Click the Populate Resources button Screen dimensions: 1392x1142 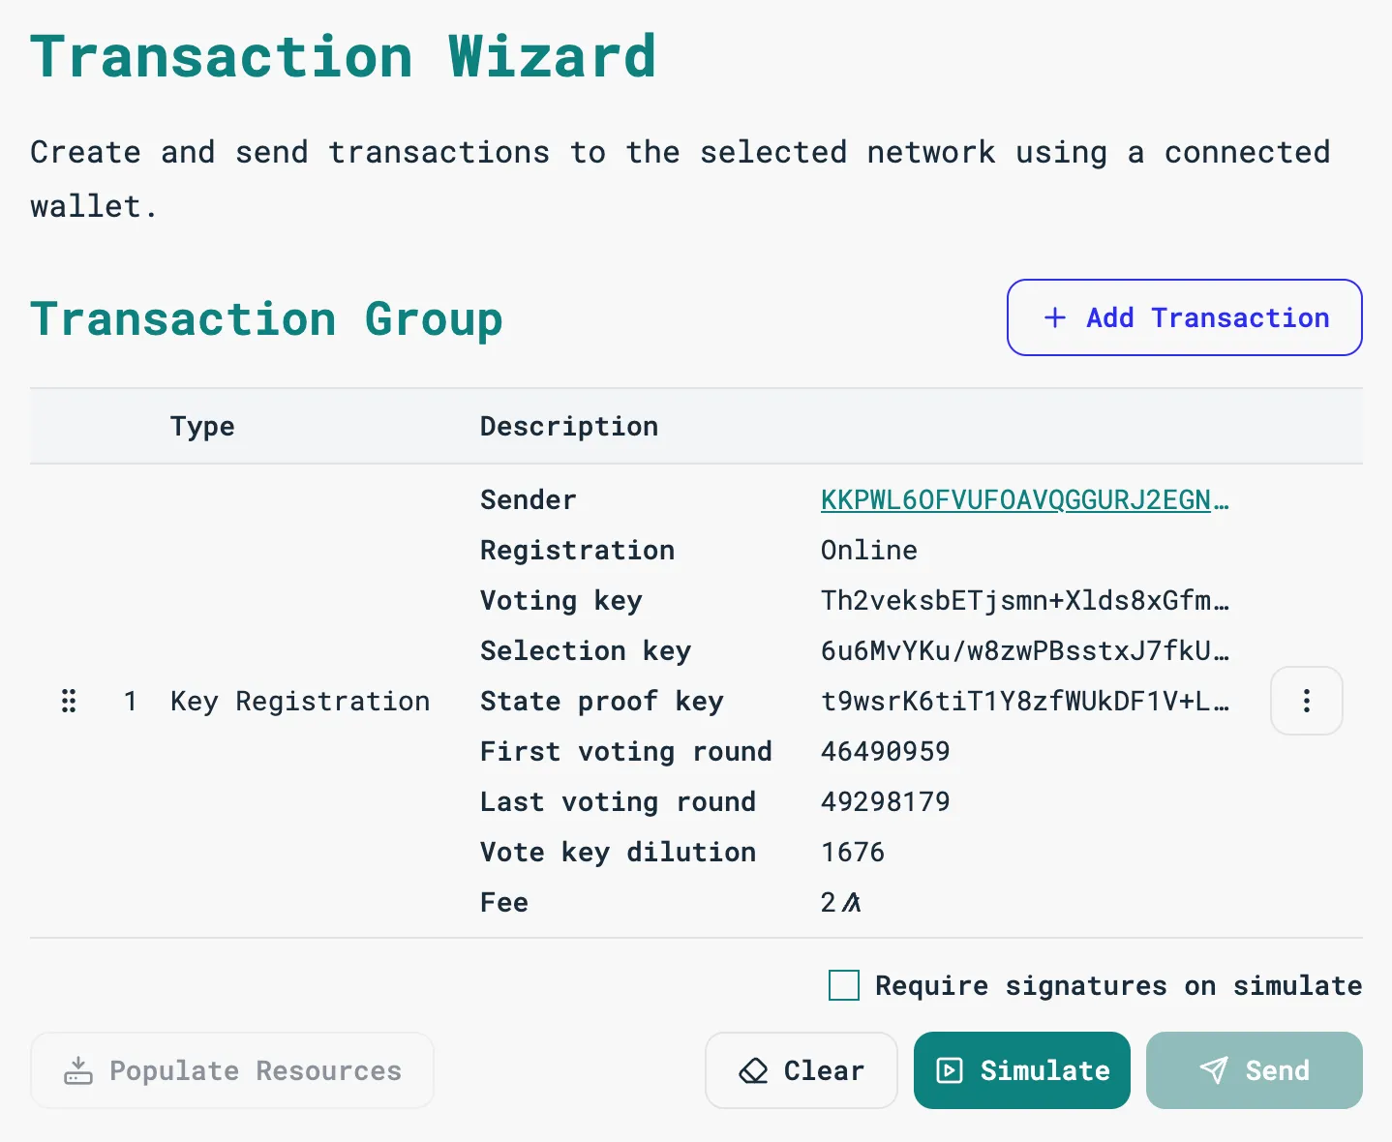click(x=231, y=1070)
